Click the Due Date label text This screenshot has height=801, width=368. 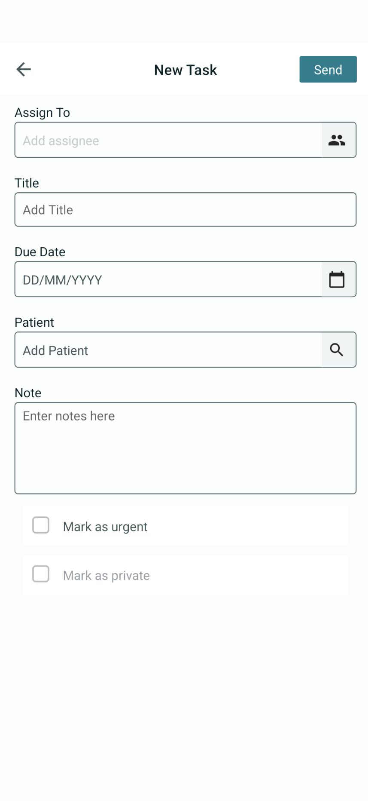click(40, 252)
